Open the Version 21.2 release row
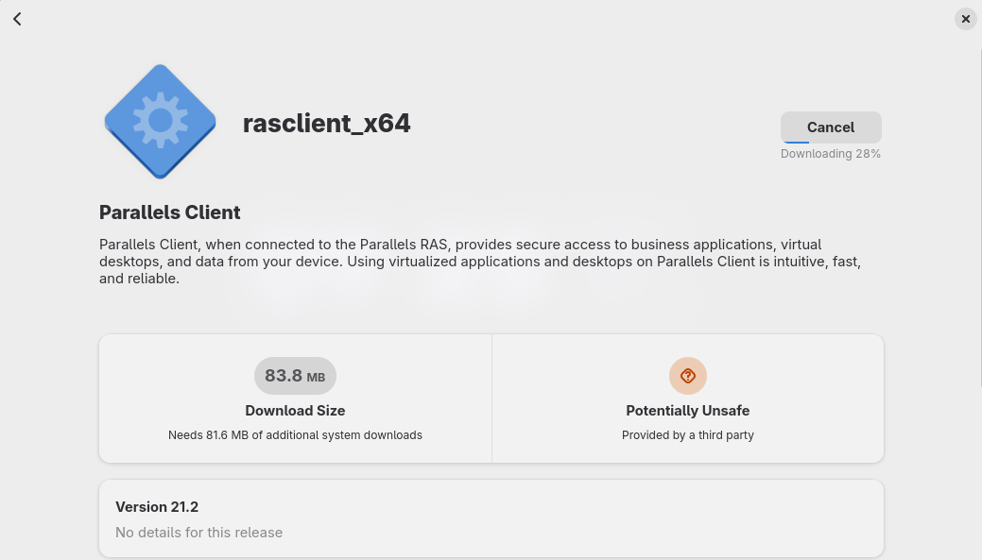Viewport: 982px width, 560px height. [x=491, y=518]
